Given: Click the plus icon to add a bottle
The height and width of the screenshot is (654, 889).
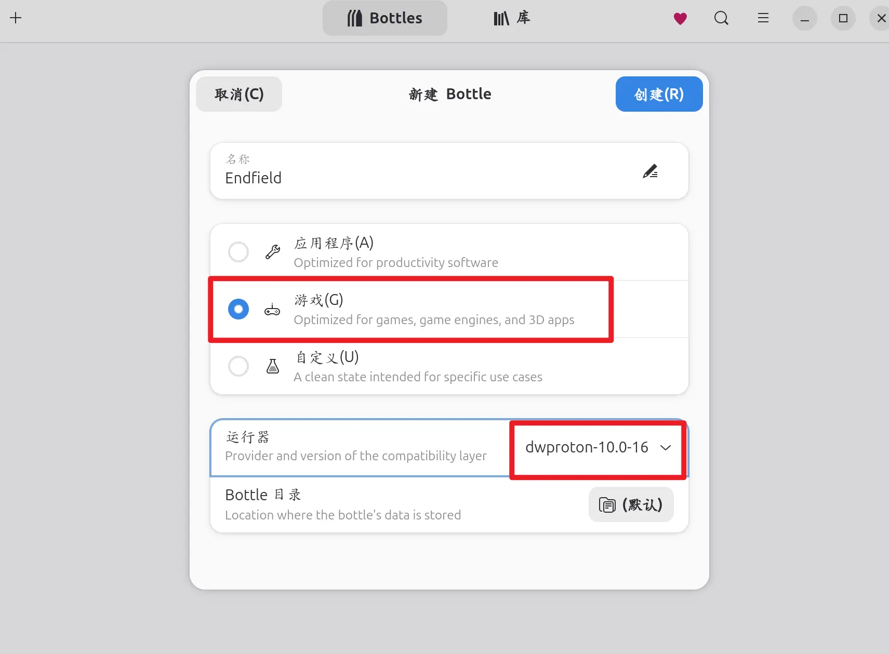Looking at the screenshot, I should [16, 18].
